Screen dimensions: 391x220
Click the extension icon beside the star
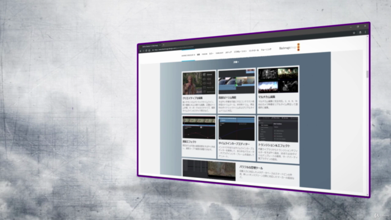360,32
